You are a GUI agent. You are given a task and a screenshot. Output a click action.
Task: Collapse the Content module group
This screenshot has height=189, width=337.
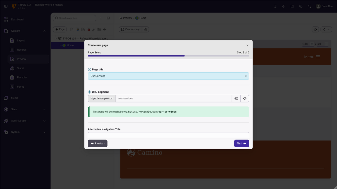click(44, 31)
